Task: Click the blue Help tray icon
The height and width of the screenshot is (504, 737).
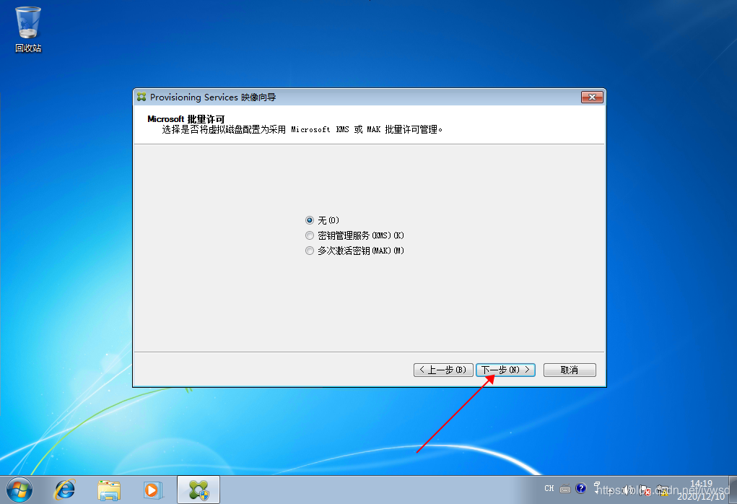Action: click(x=580, y=489)
